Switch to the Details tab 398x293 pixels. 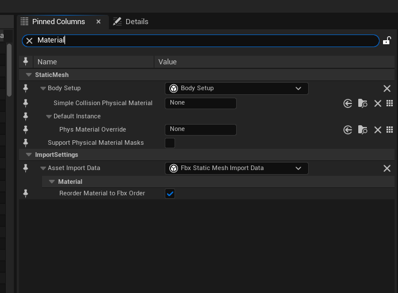tap(131, 22)
